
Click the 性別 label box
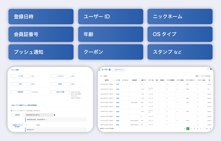[x=21, y=84]
